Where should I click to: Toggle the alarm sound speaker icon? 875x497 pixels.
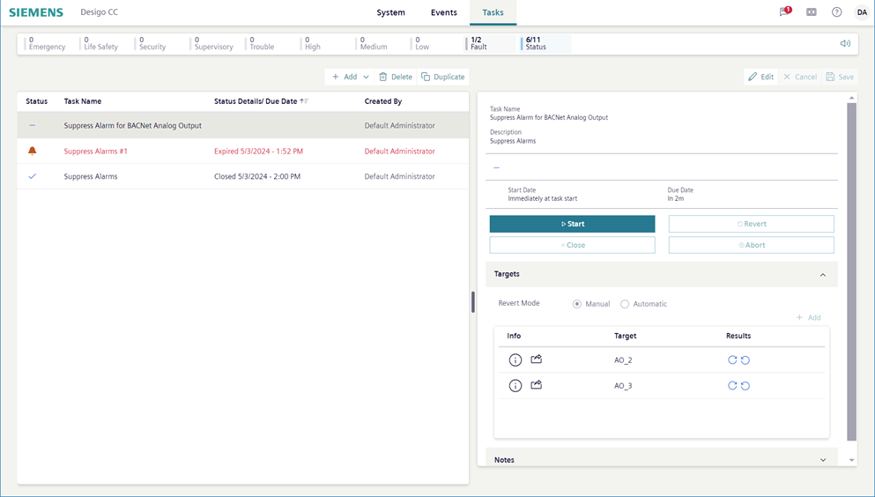point(845,44)
